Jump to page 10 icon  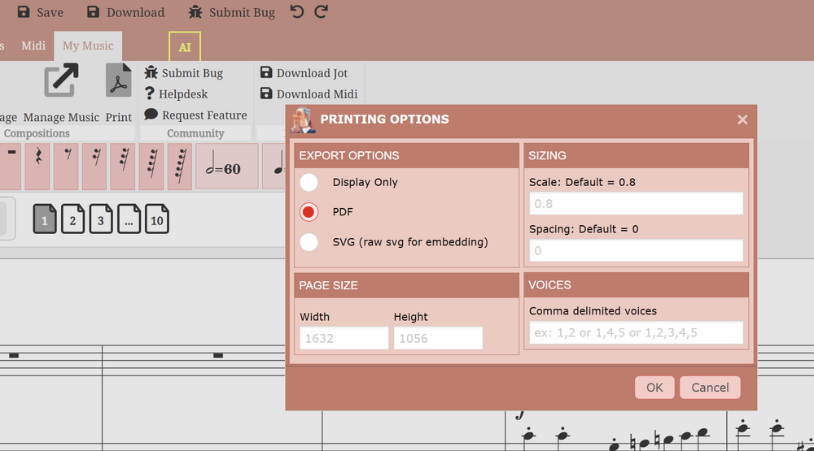coord(156,220)
